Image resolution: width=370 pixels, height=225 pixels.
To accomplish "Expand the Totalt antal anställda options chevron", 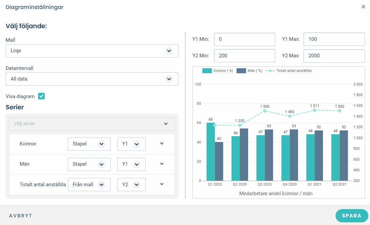I will (162, 184).
